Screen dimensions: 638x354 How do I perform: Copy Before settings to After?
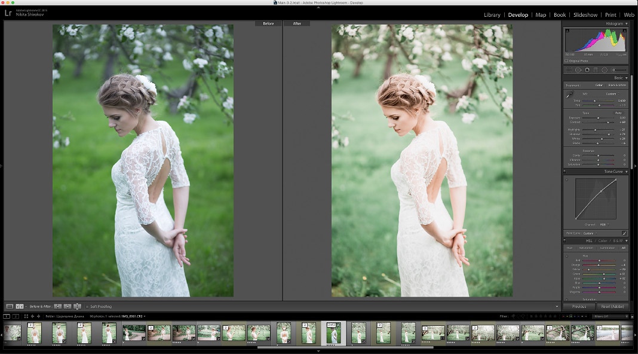pyautogui.click(x=58, y=306)
